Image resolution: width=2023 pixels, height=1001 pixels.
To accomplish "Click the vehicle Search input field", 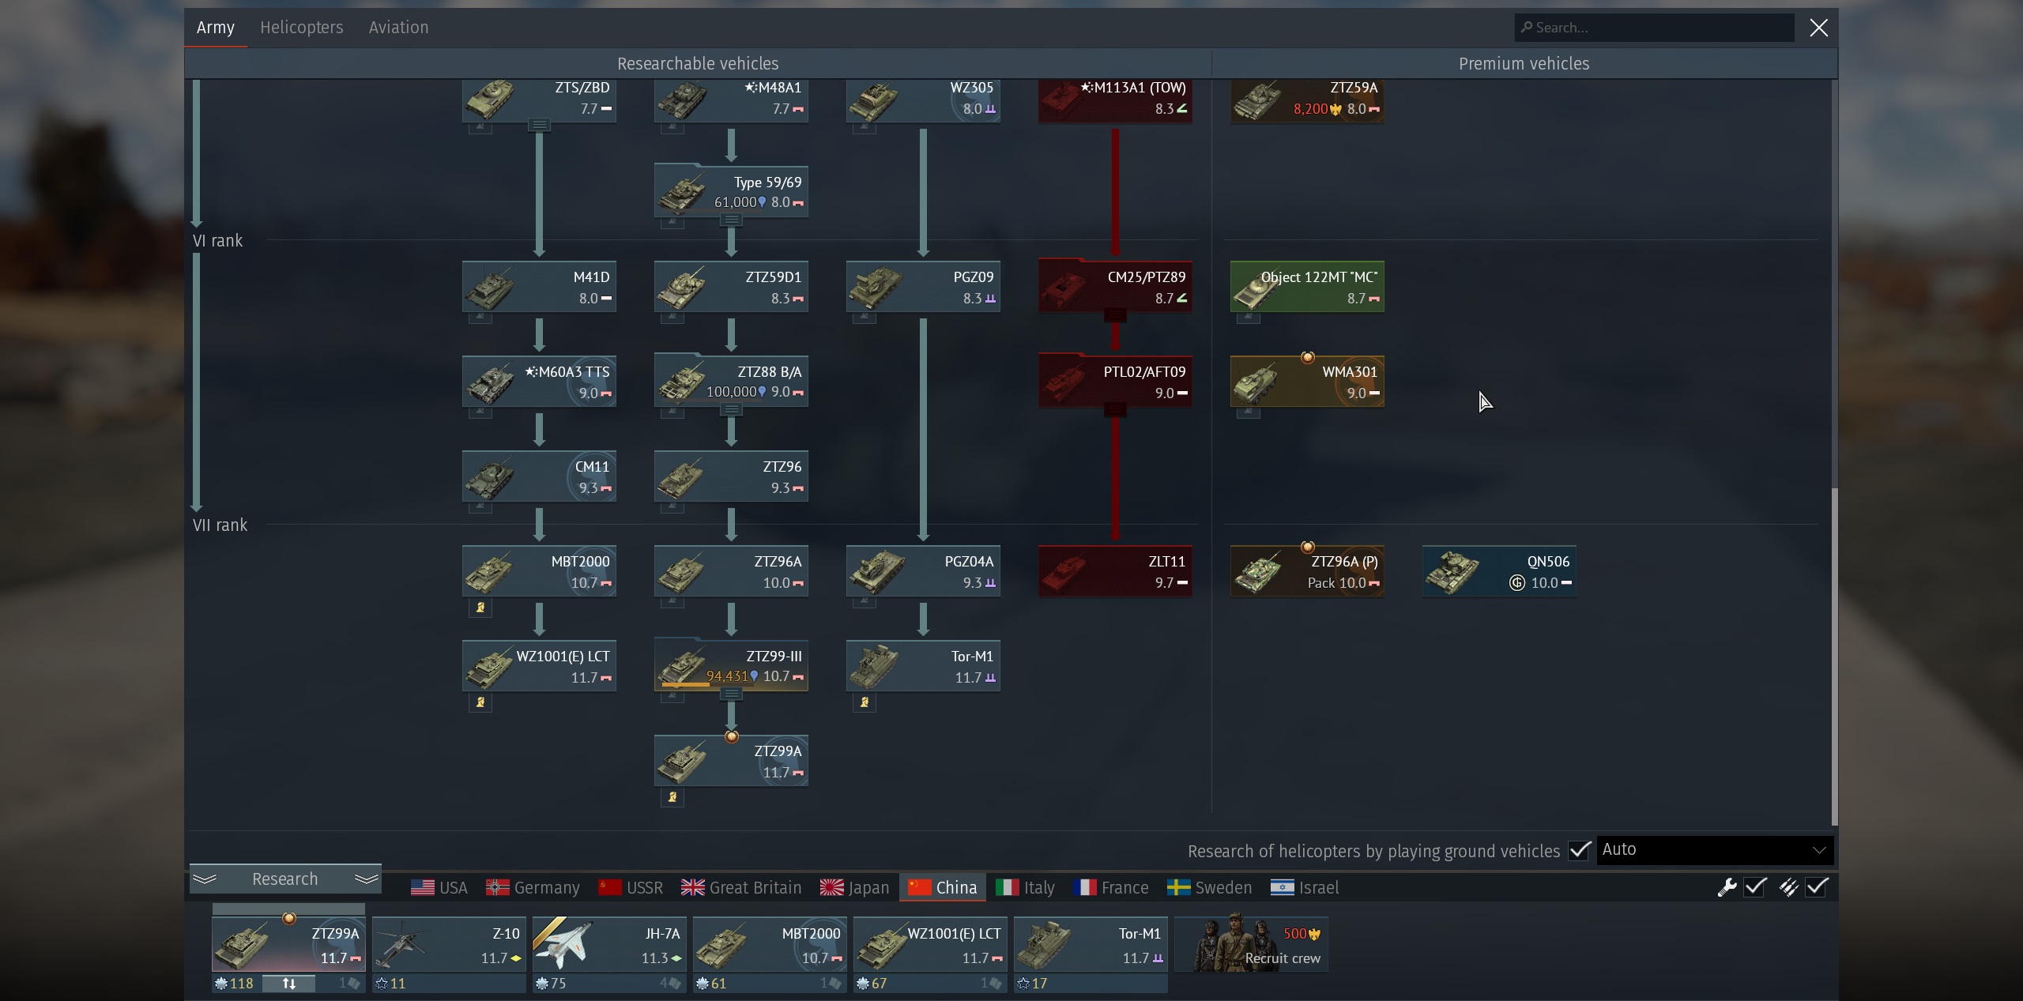I will click(x=1655, y=28).
